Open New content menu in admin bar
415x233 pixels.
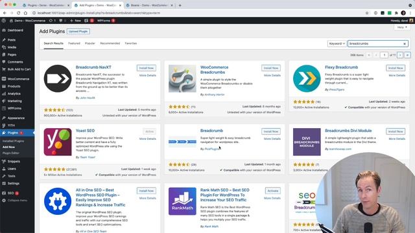pos(75,21)
